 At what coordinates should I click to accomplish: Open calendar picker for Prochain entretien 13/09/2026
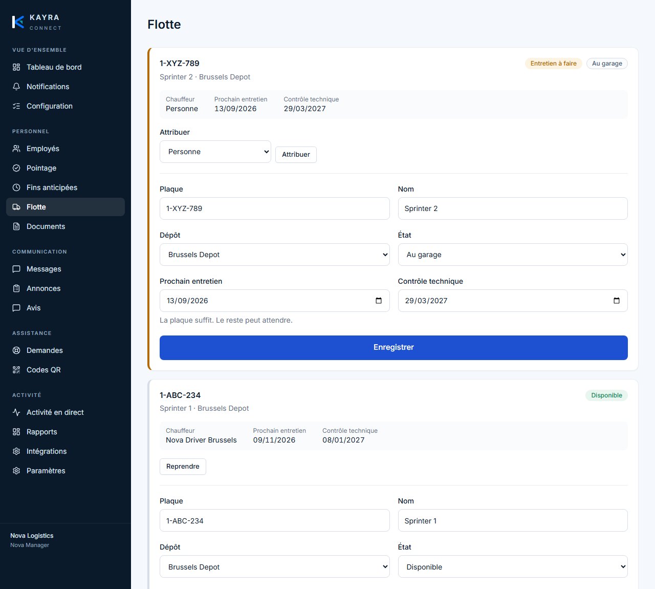(379, 301)
